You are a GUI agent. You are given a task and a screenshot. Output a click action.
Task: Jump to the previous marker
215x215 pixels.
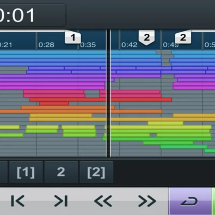point(18,201)
